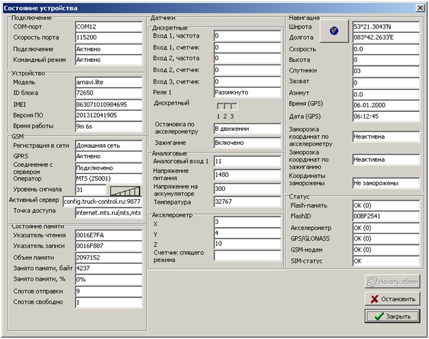
Task: Click the green checkmark Закрыть button
Action: coord(392,316)
